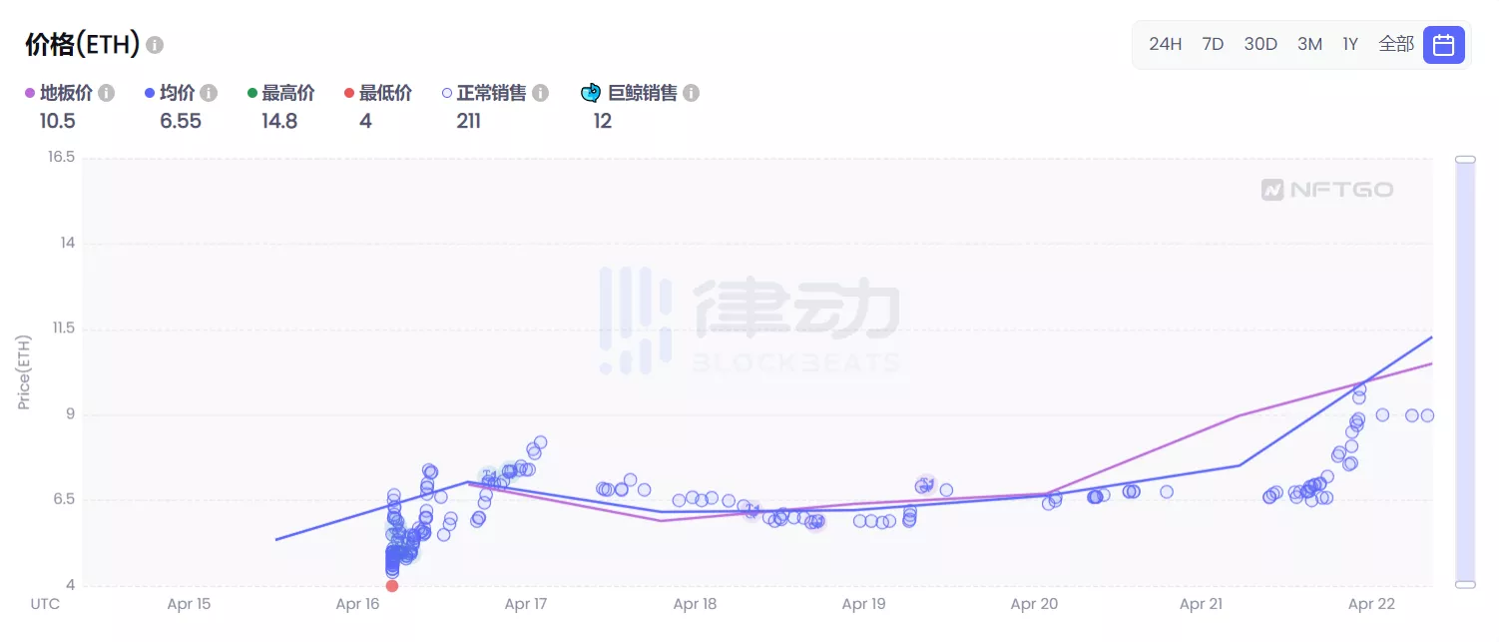Click the top handle of vertical zoom slider
Screen dimensions: 1499x642
click(x=1465, y=159)
